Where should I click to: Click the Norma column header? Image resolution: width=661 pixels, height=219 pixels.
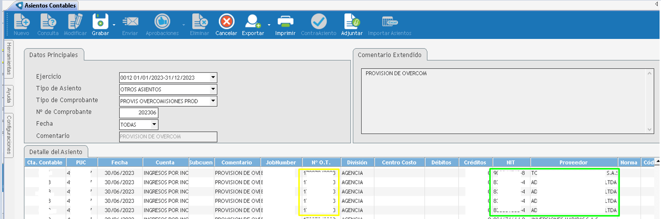point(629,163)
